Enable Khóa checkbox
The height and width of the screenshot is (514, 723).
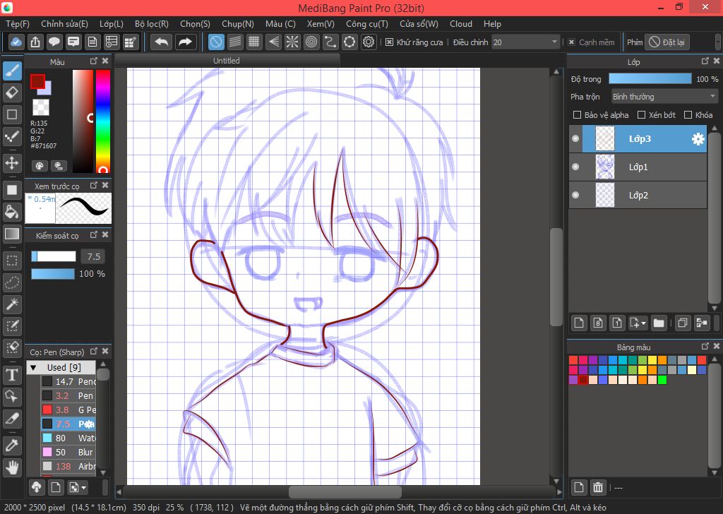[x=688, y=115]
